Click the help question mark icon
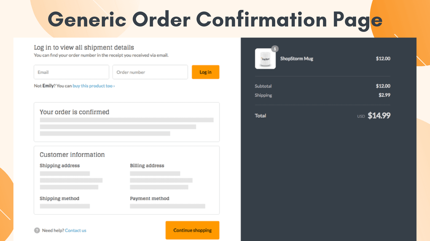This screenshot has height=241, width=430. [37, 231]
